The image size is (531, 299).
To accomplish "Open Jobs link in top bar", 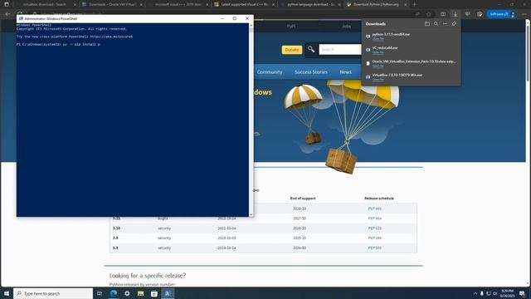I will [346, 26].
